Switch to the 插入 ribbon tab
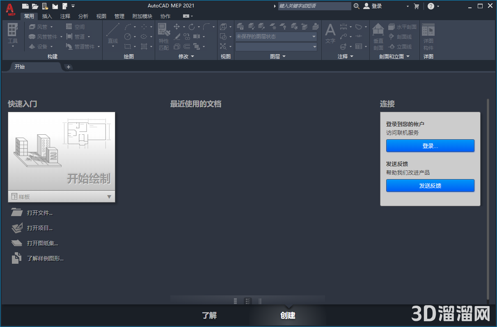Screen dimensions: 497x327 (47, 16)
